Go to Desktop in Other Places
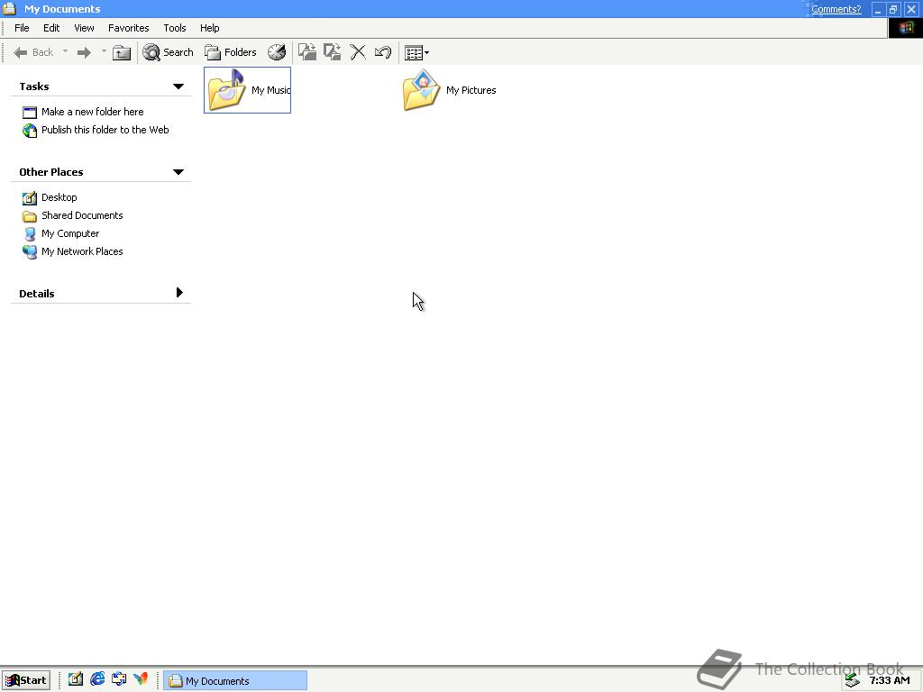The image size is (923, 692). click(x=59, y=197)
